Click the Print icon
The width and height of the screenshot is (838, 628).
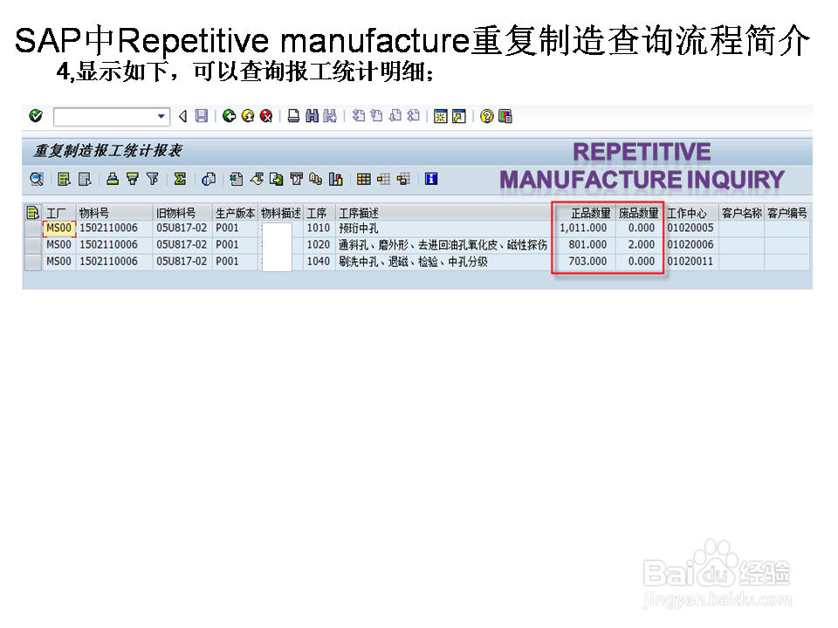click(295, 115)
